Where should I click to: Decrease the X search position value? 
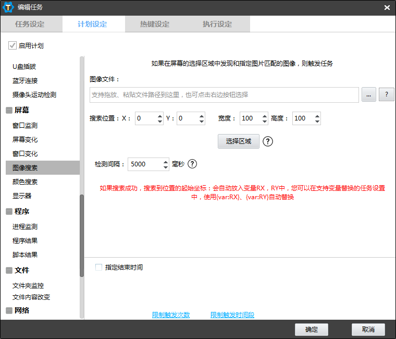point(160,121)
